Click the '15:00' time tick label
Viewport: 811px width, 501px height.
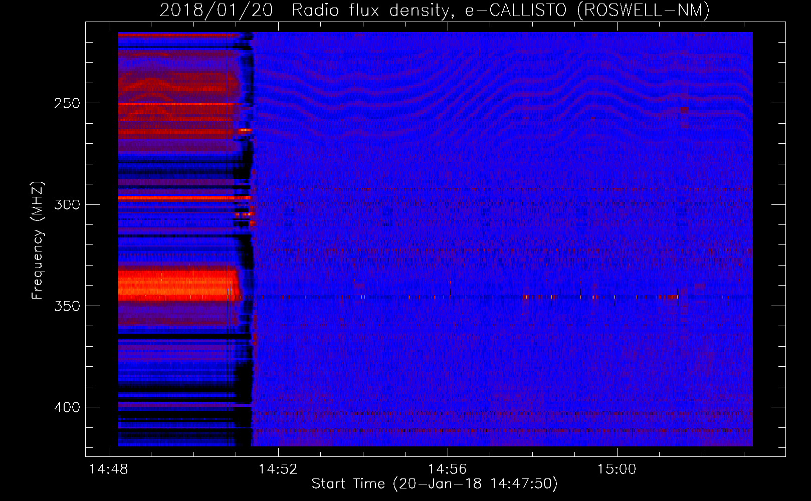(617, 469)
